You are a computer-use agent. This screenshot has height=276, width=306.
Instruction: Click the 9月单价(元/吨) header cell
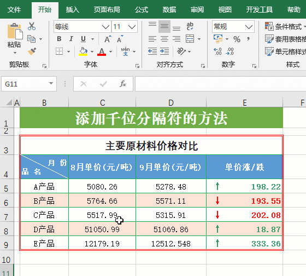171,167
